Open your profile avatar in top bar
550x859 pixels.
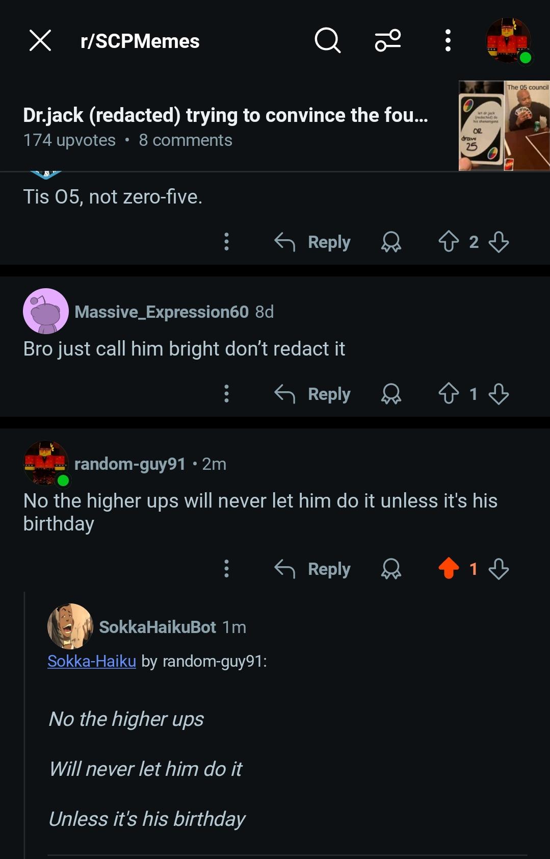pyautogui.click(x=508, y=41)
